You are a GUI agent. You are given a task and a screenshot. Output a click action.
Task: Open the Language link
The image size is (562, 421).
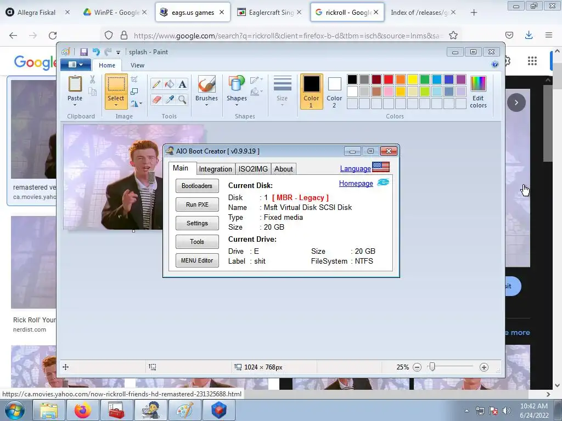pyautogui.click(x=355, y=168)
